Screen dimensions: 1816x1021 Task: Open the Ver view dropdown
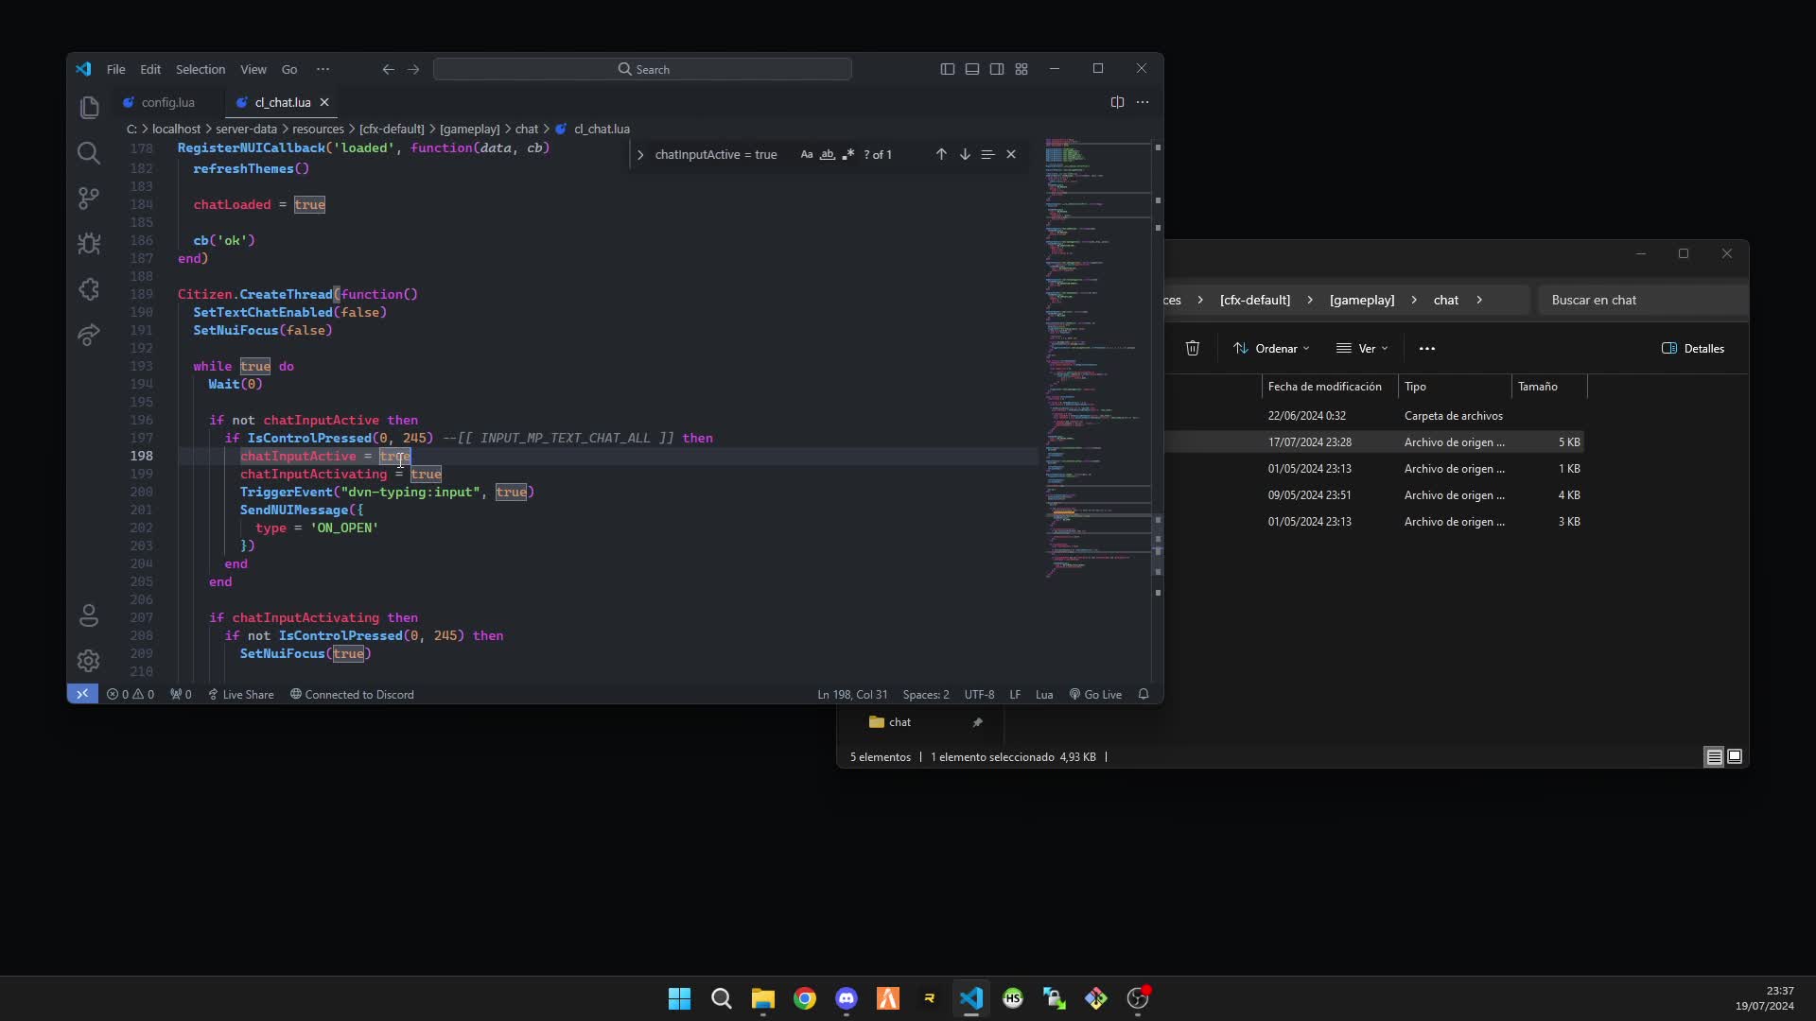[1362, 348]
